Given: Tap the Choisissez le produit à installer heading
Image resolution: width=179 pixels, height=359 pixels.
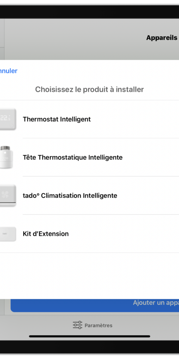Looking at the screenshot, I should click(89, 89).
